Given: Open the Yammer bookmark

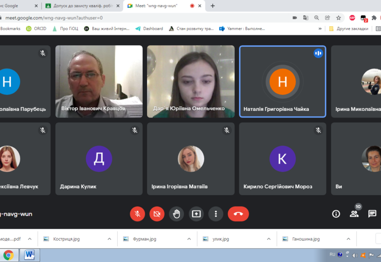Looking at the screenshot, I should pyautogui.click(x=242, y=29).
